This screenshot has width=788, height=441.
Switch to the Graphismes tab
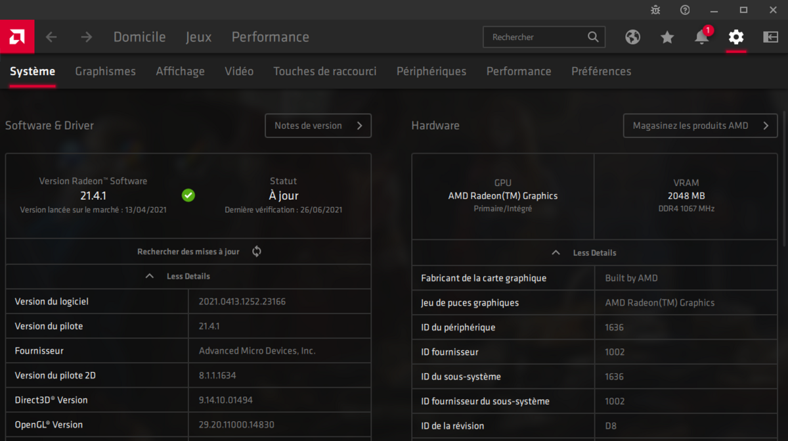(x=106, y=71)
